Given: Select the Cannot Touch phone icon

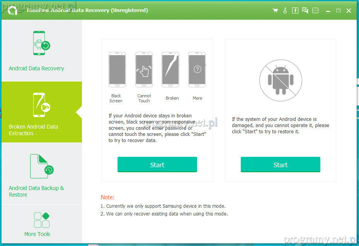Looking at the screenshot, I should pyautogui.click(x=144, y=70).
